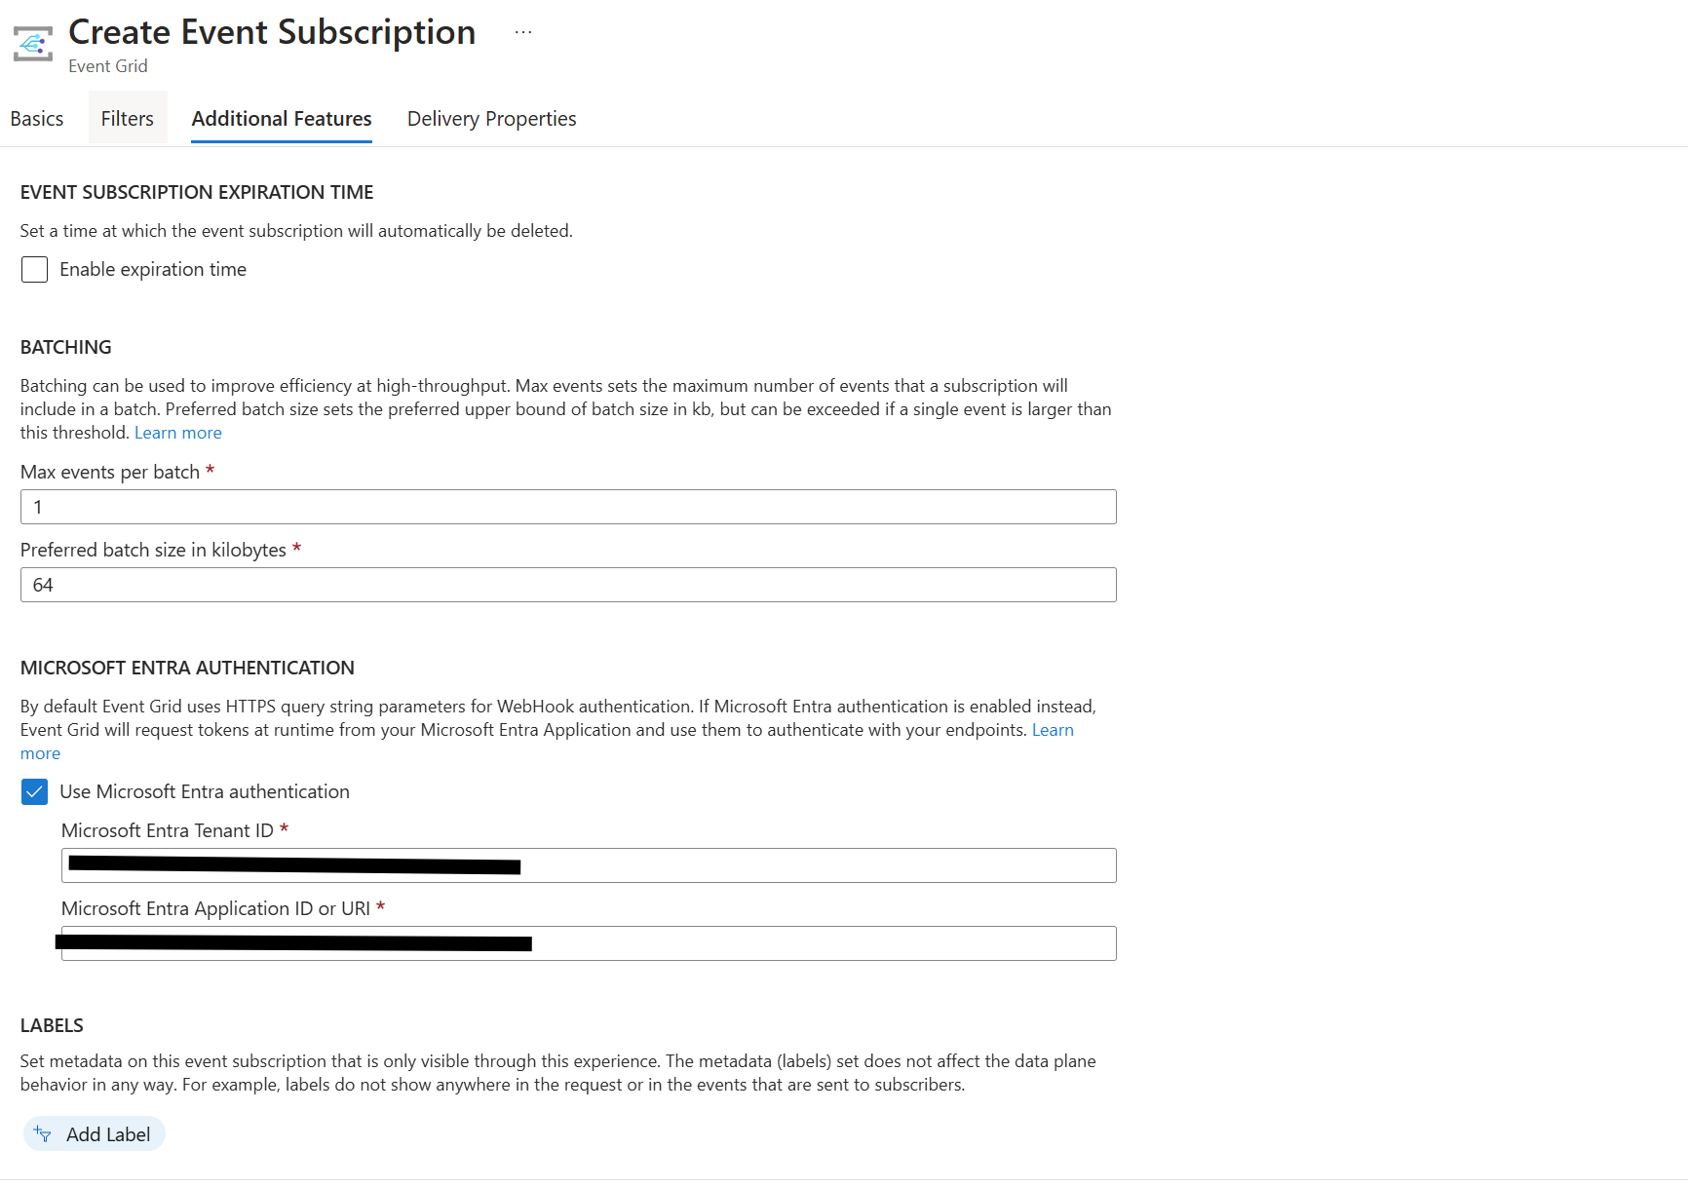Screen dimensions: 1688x1188
Task: Click the Create Event Subscription title
Action: (x=272, y=32)
